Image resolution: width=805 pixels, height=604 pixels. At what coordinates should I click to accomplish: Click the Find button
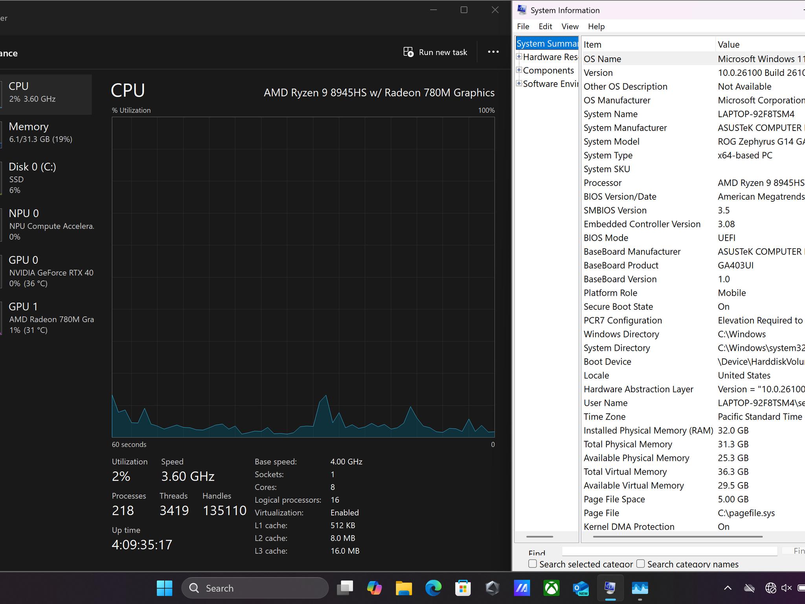click(798, 551)
